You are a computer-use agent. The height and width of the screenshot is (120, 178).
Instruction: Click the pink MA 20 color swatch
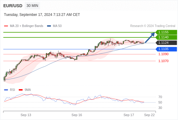(x=6, y=26)
